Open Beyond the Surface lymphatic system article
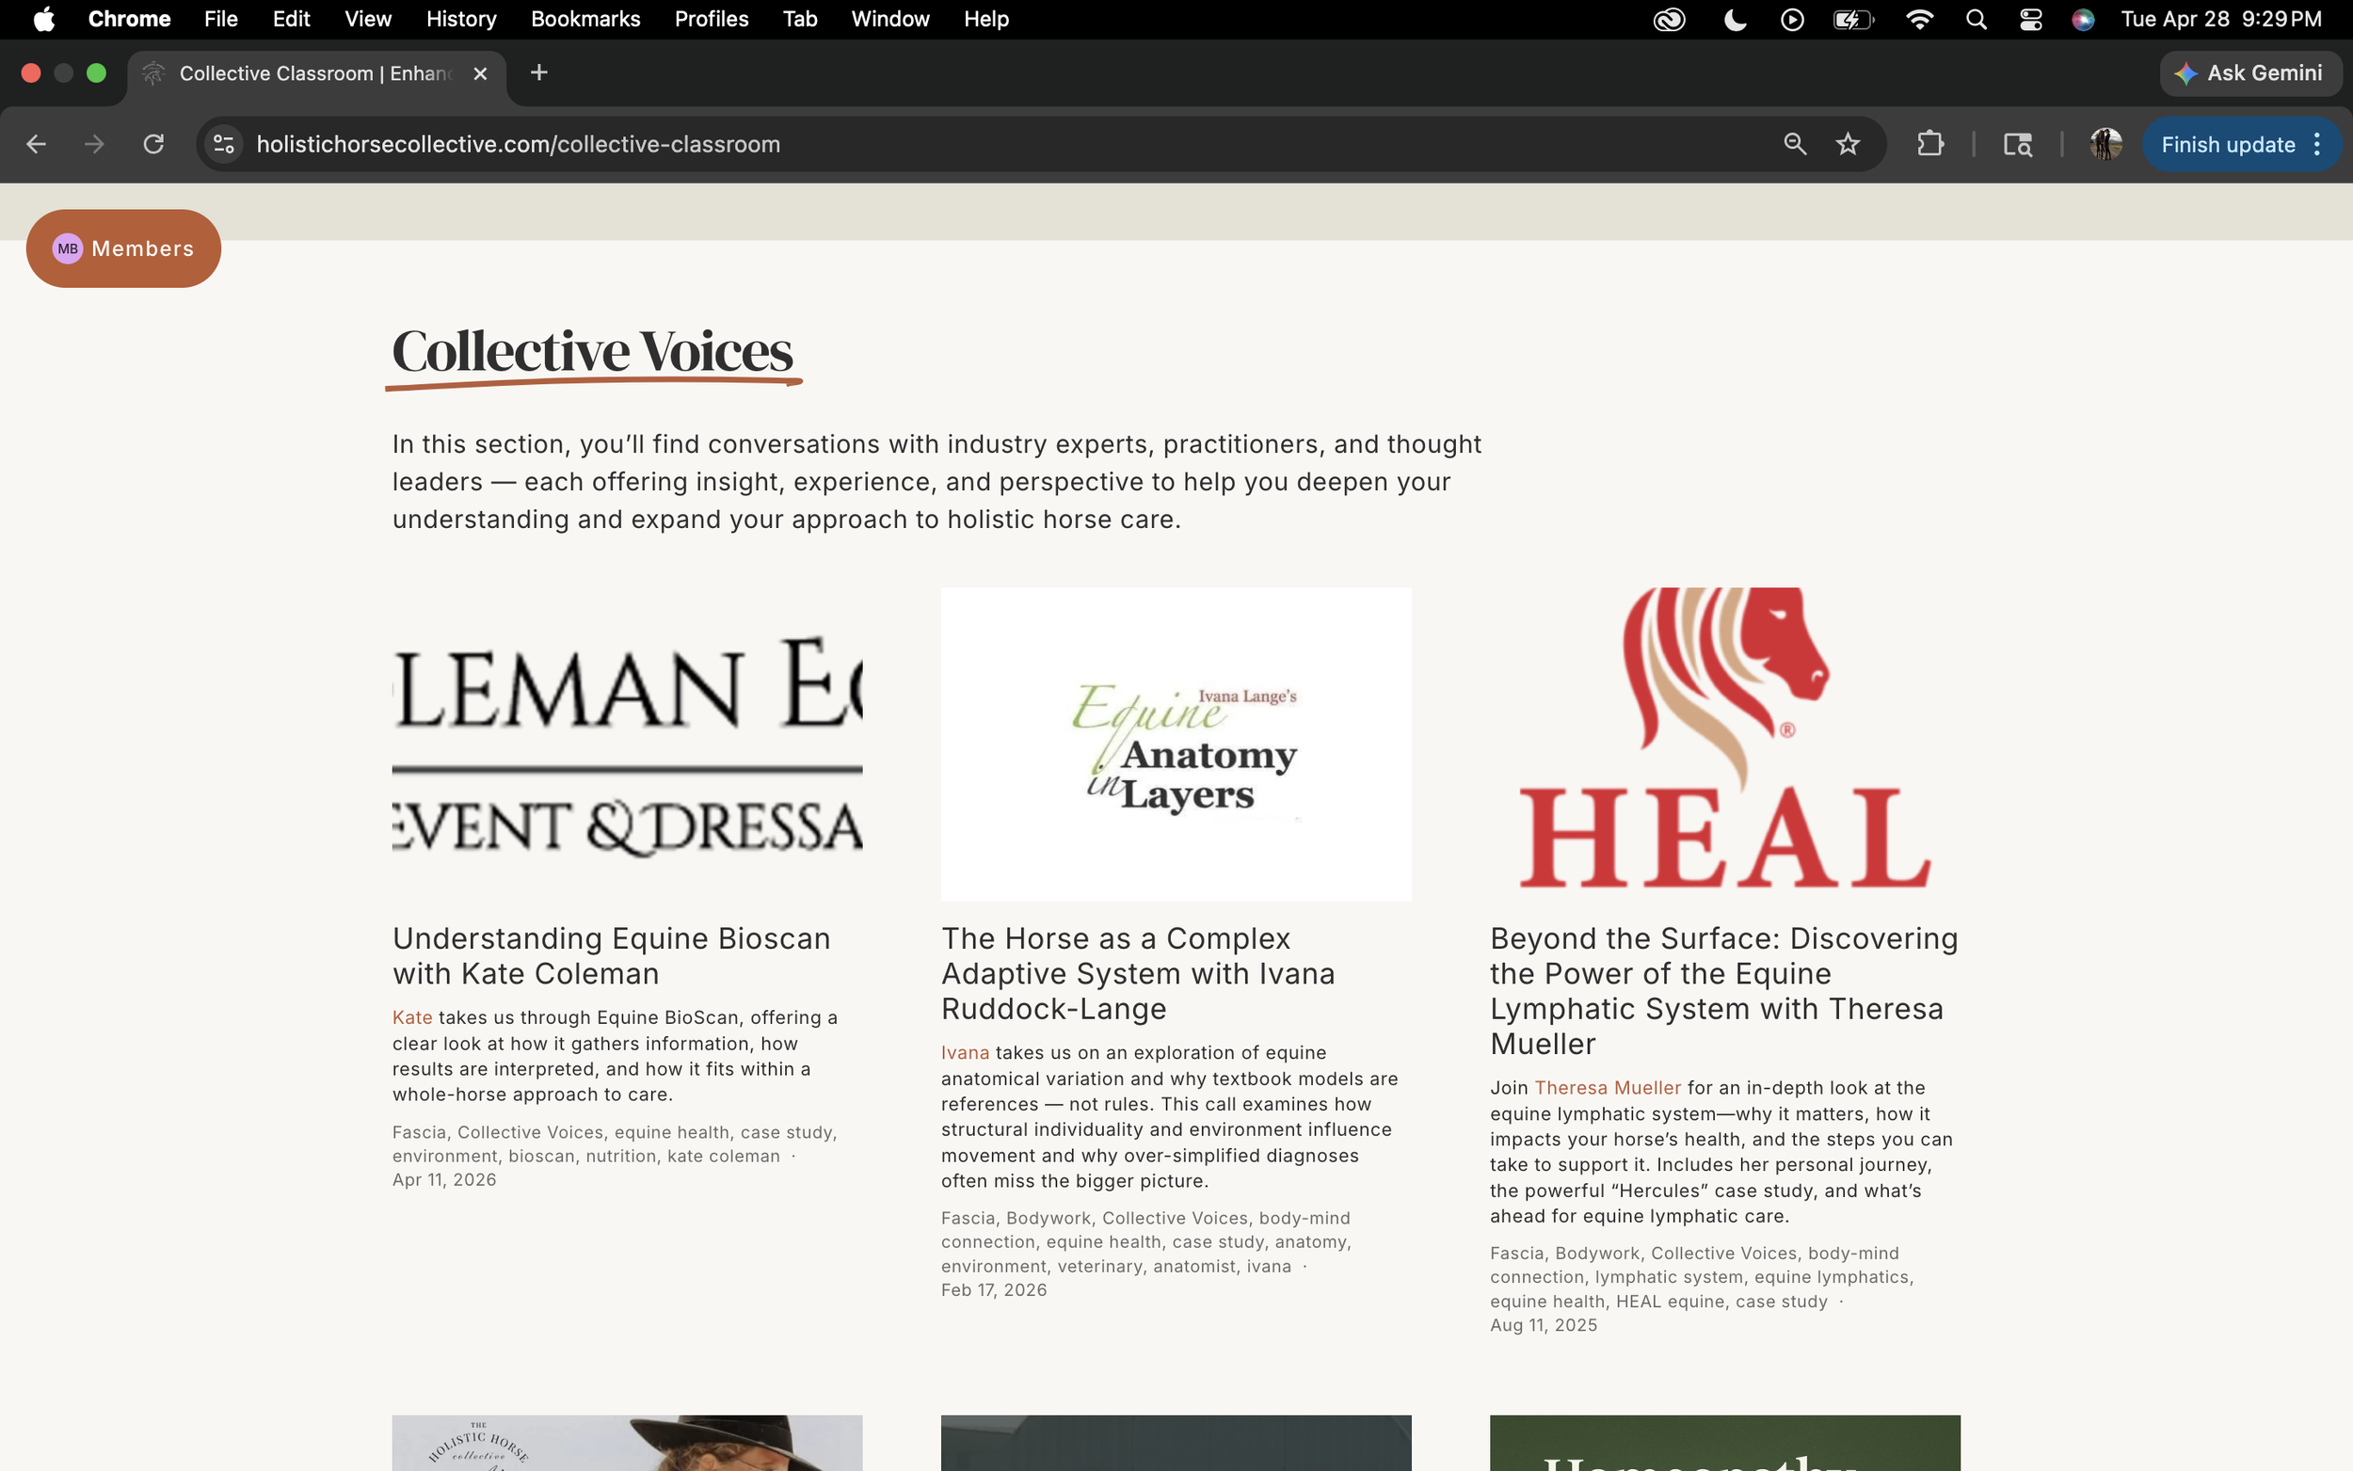This screenshot has height=1471, width=2353. [1723, 990]
